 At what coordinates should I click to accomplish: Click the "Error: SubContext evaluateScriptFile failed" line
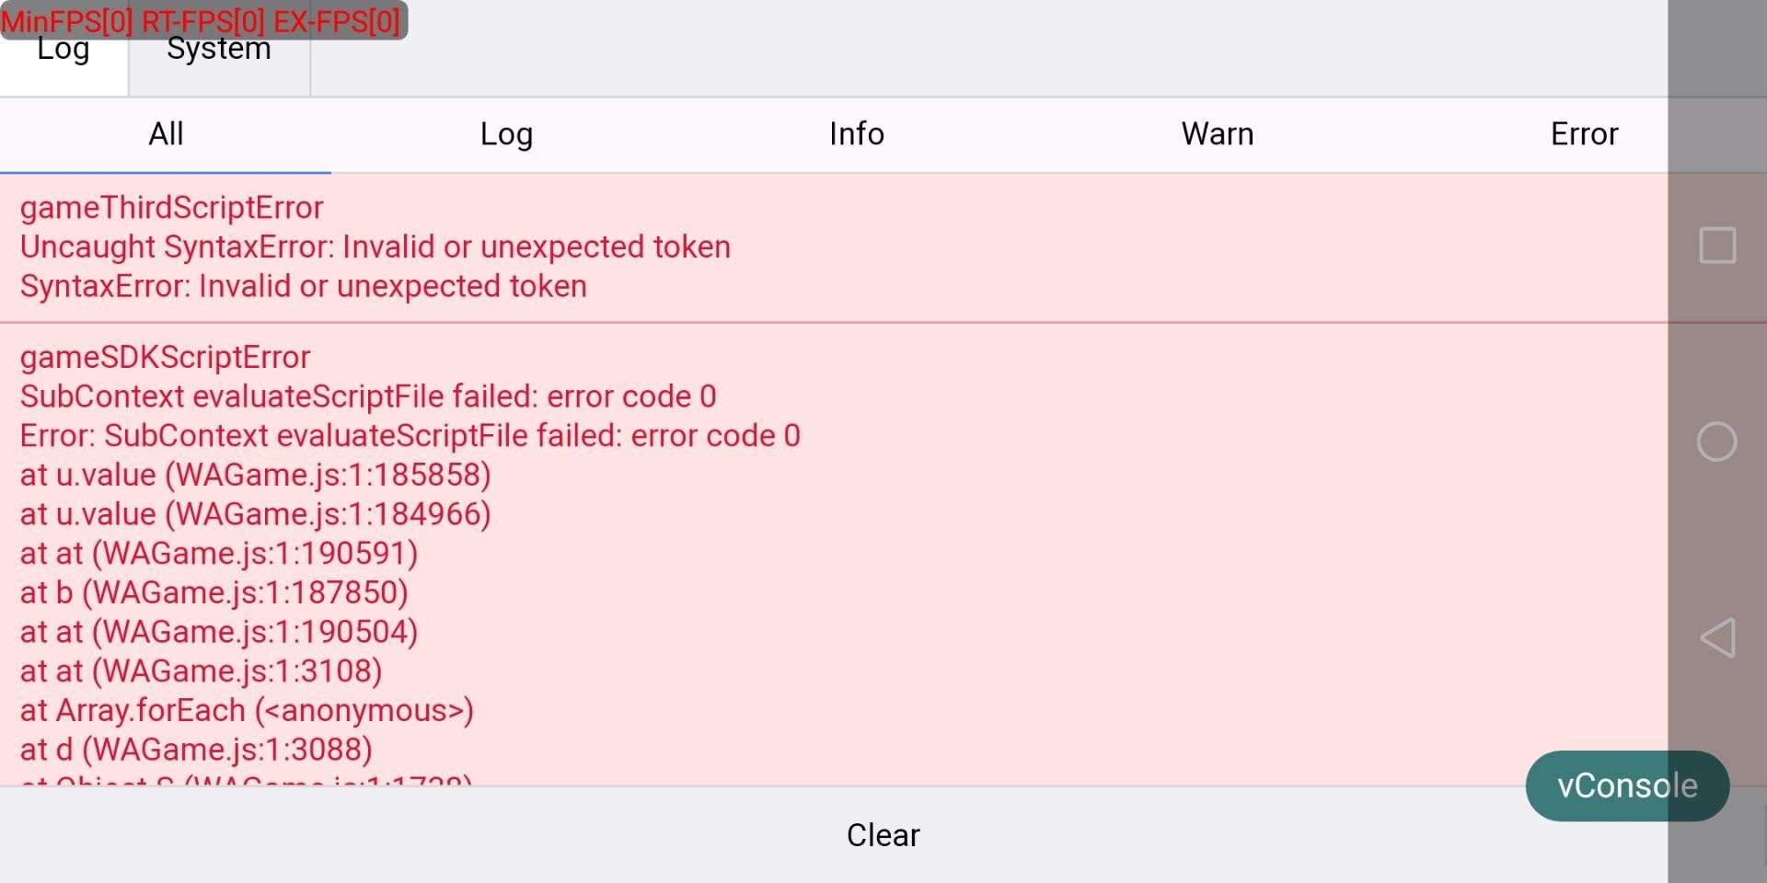click(x=410, y=436)
